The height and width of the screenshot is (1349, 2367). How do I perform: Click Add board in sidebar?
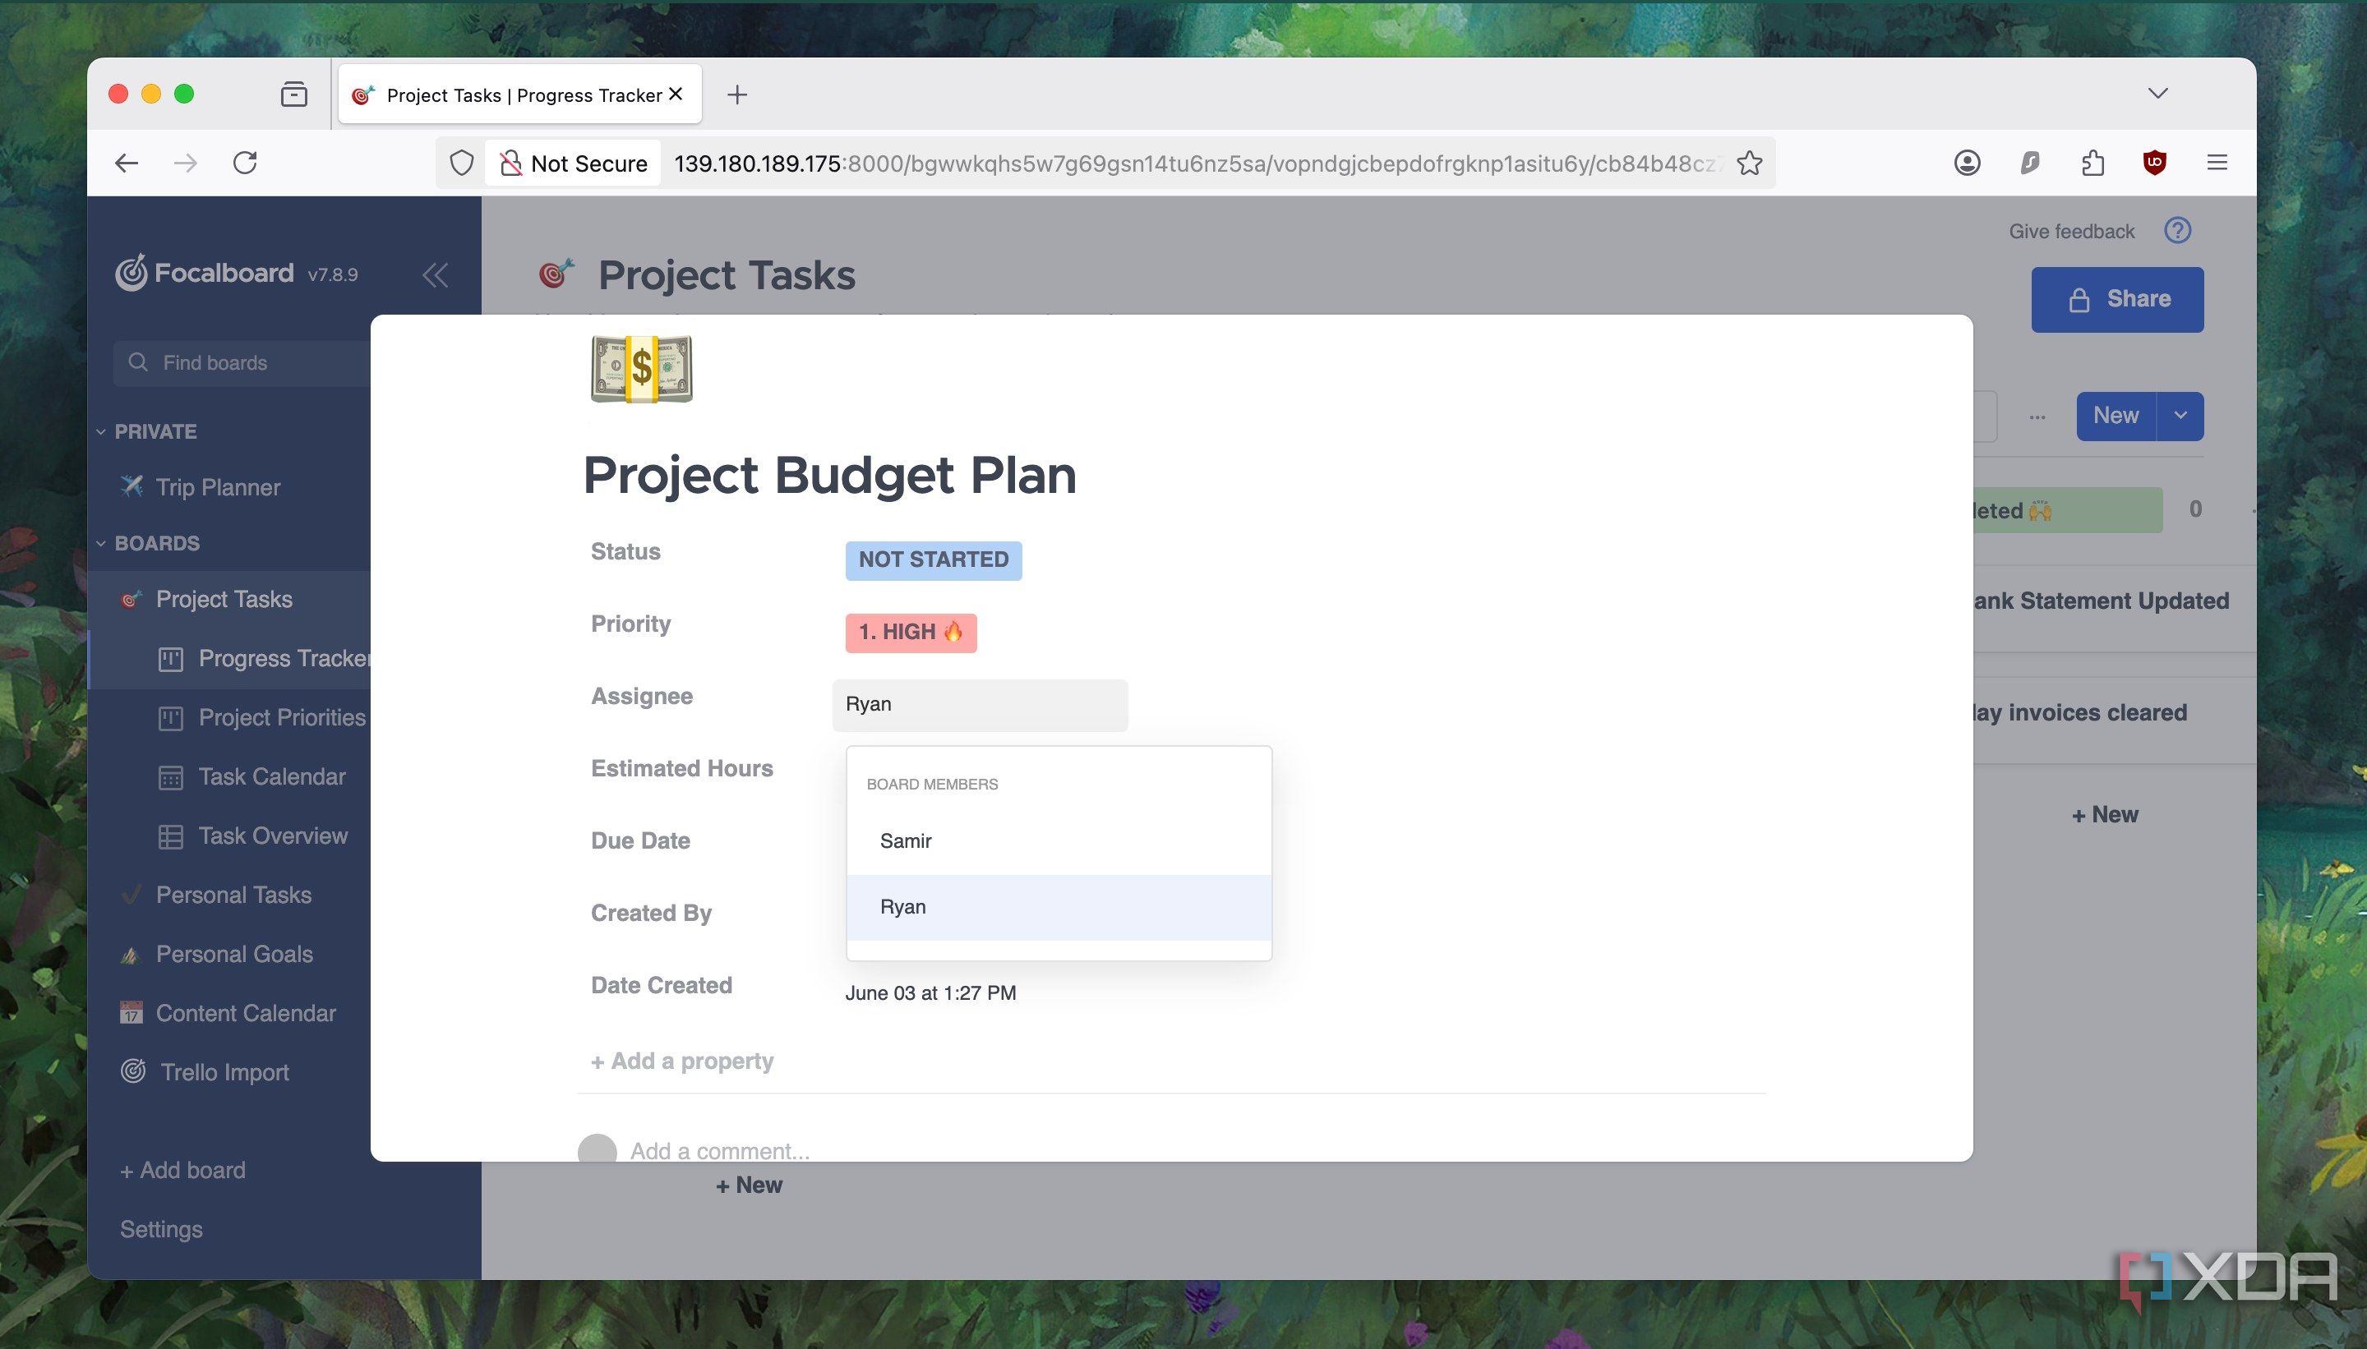tap(182, 1170)
